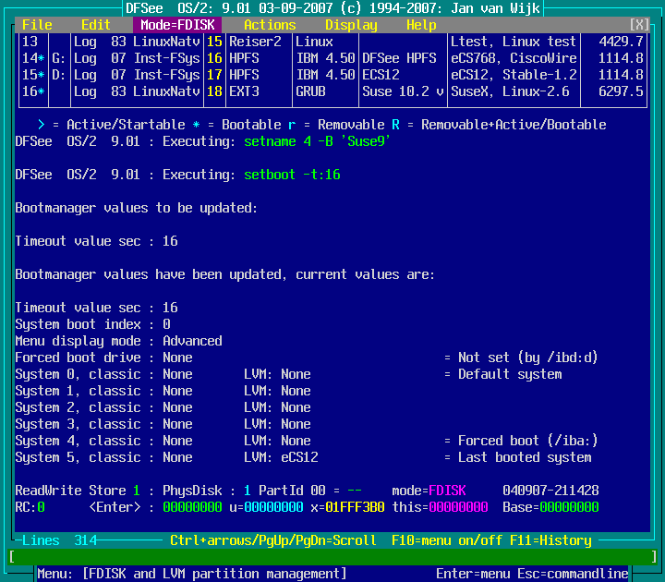Click LVM value eCS12 for System 5
665x582 pixels.
click(x=299, y=457)
